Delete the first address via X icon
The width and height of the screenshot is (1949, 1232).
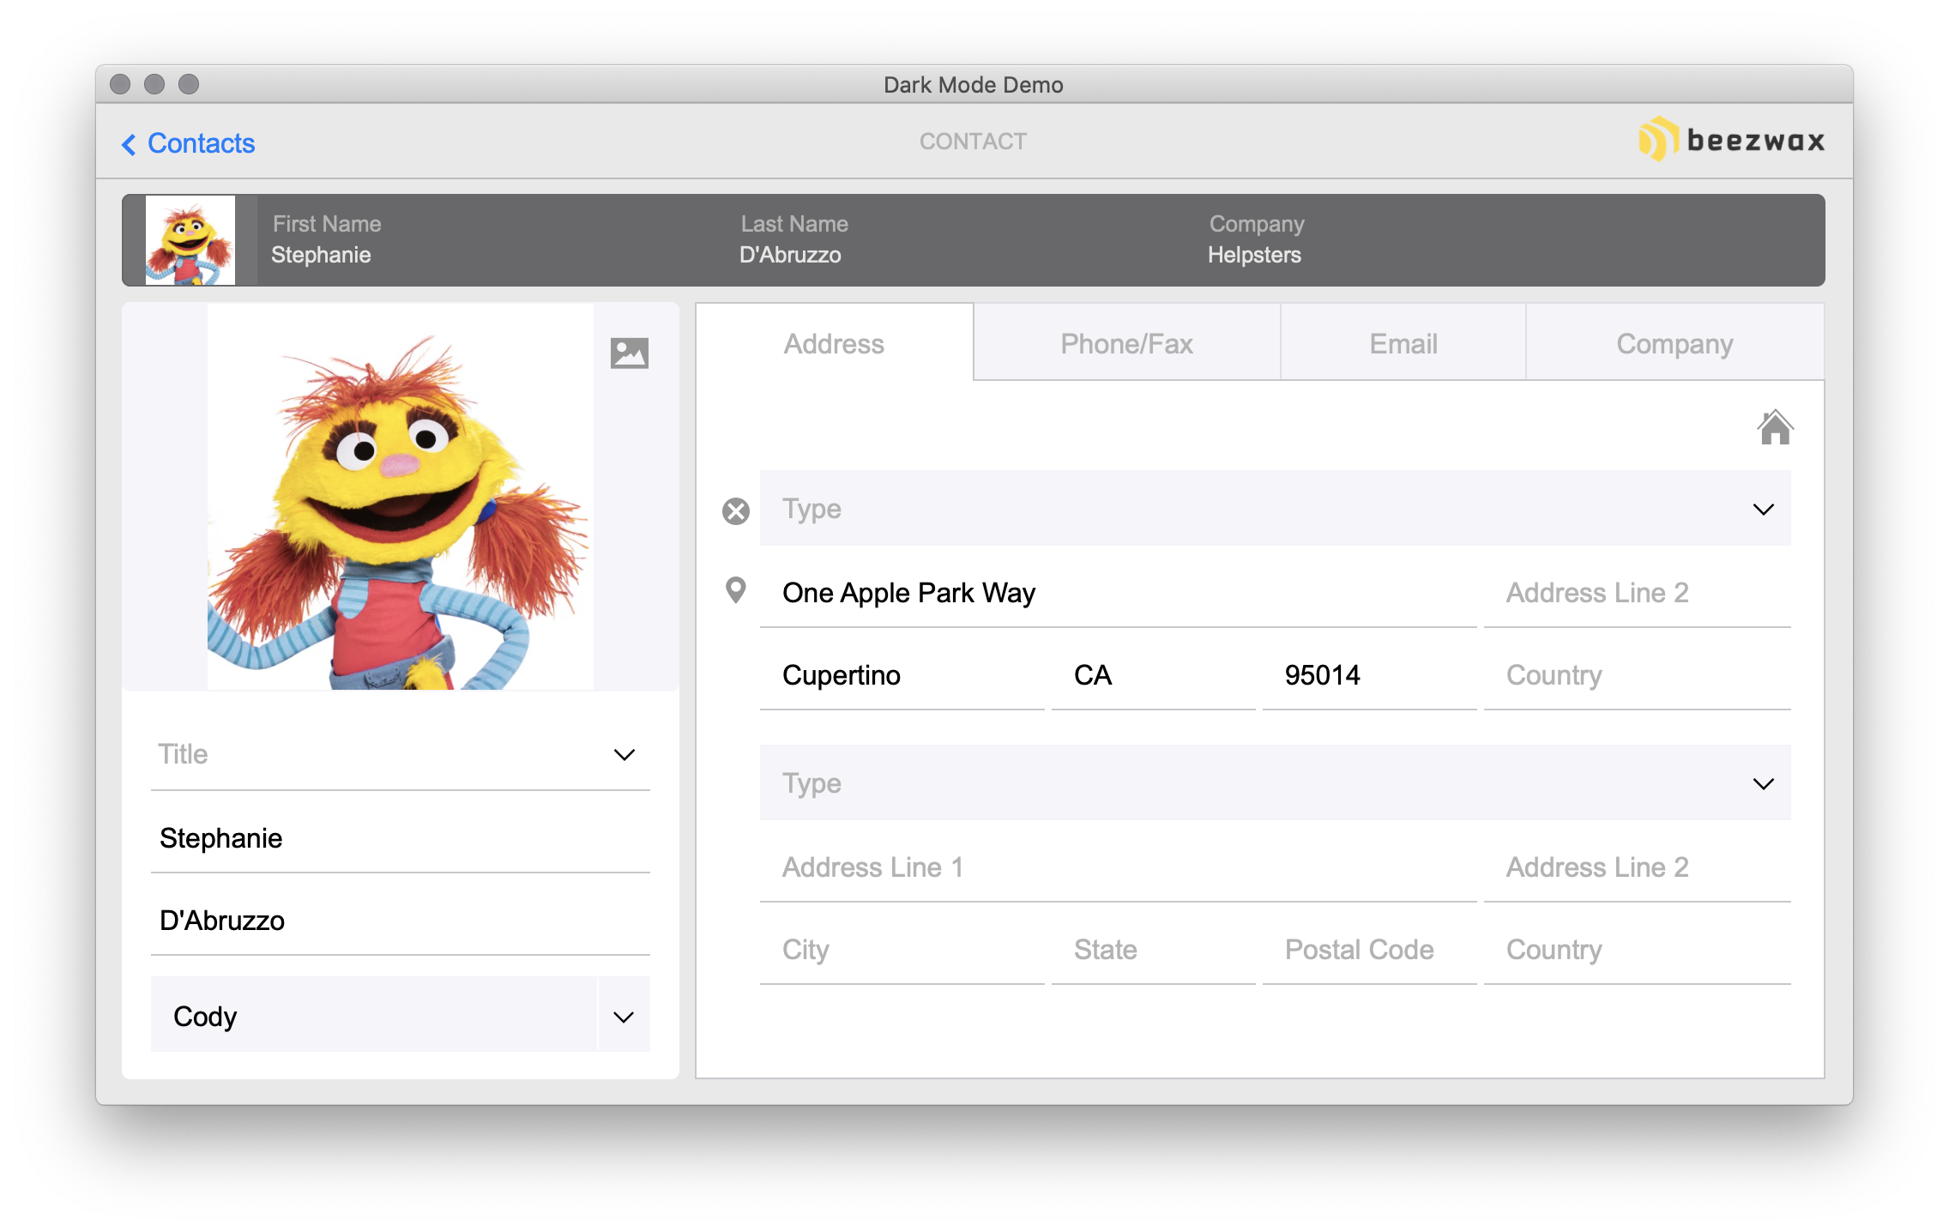click(735, 511)
